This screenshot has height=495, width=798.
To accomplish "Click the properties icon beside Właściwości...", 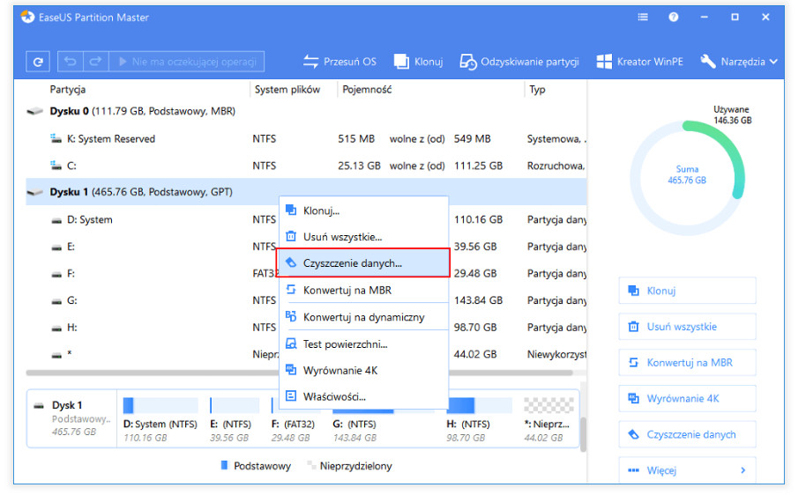I will pos(291,395).
